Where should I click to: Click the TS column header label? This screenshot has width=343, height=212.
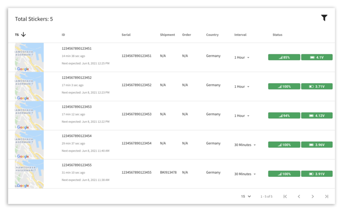[x=17, y=35]
